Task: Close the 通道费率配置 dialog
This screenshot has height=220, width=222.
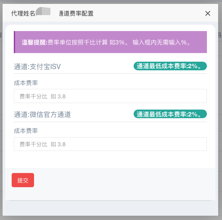Action: (208, 13)
